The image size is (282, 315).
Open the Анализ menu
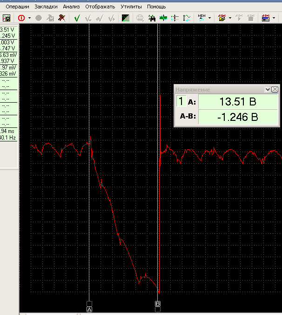(71, 7)
